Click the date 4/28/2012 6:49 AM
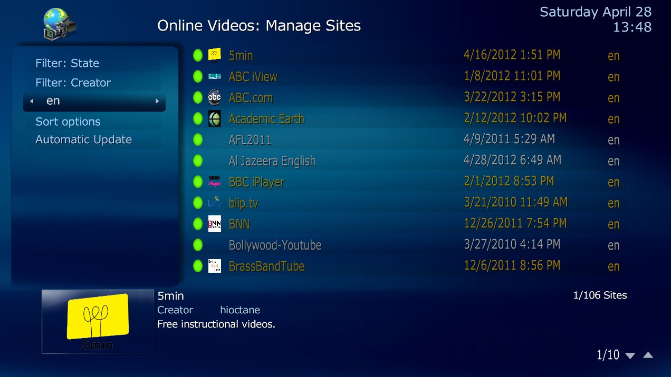 point(512,160)
